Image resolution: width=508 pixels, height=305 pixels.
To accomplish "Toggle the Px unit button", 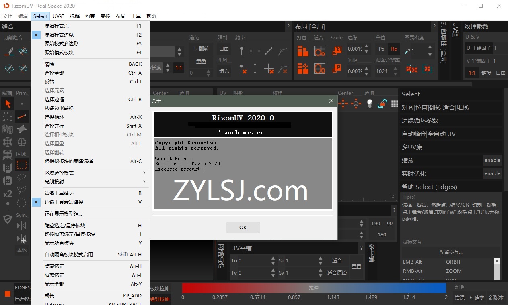I will (381, 49).
